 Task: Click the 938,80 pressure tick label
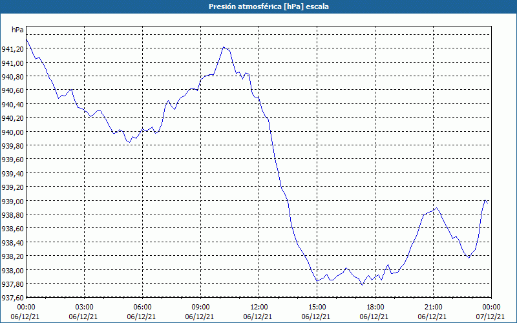click(x=12, y=214)
